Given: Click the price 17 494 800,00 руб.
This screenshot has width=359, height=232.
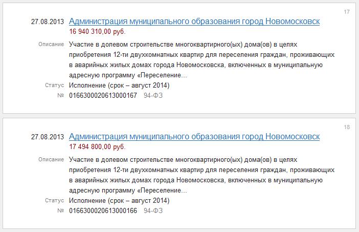Looking at the screenshot, I should point(97,147).
